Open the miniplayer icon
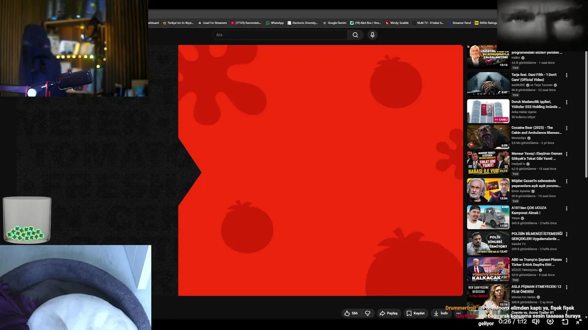This screenshot has height=330, width=588. pos(565,322)
